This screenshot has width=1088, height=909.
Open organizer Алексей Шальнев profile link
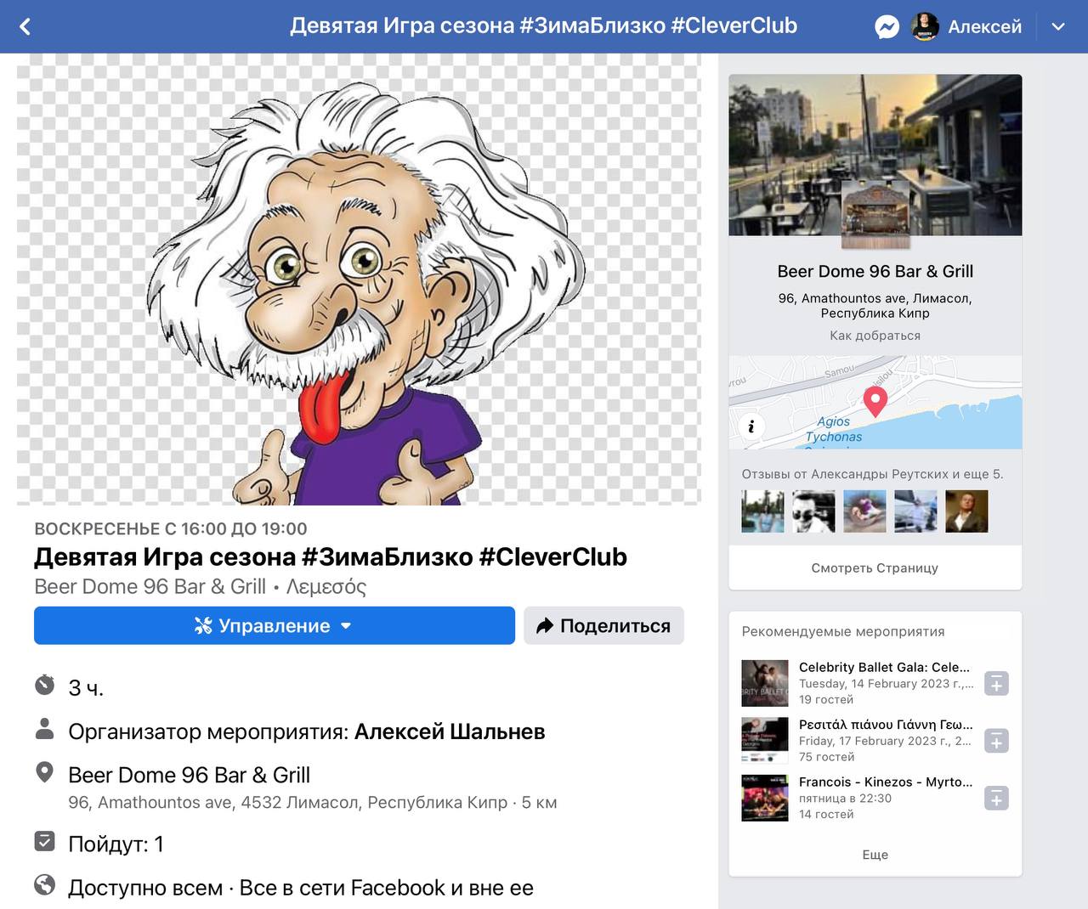[x=450, y=731]
